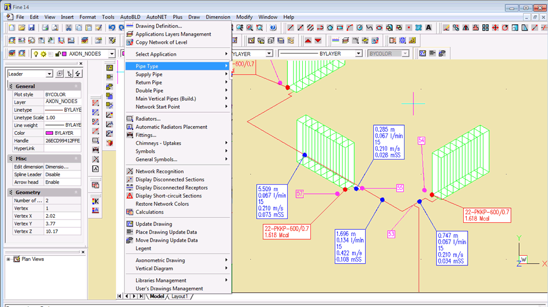Close the Plan Views panel with X
Viewport: 548px width, 307px height.
[x=83, y=252]
